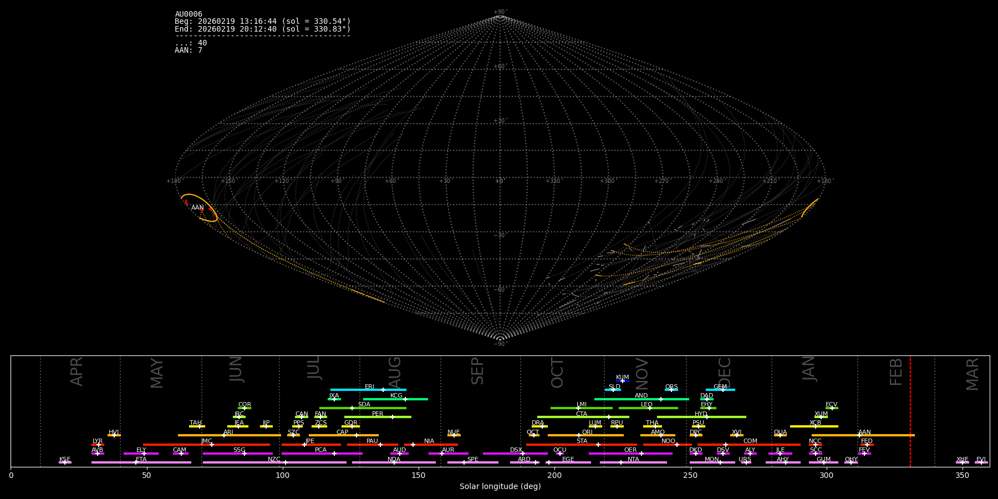
Task: Click the HYD shower label
Action: click(x=701, y=414)
